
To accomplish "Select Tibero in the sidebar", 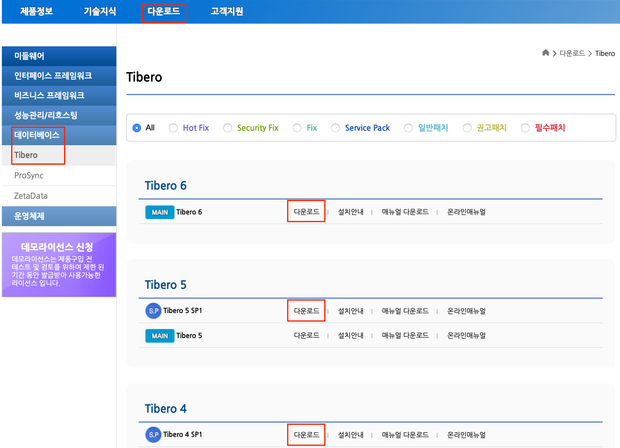I will click(x=59, y=155).
